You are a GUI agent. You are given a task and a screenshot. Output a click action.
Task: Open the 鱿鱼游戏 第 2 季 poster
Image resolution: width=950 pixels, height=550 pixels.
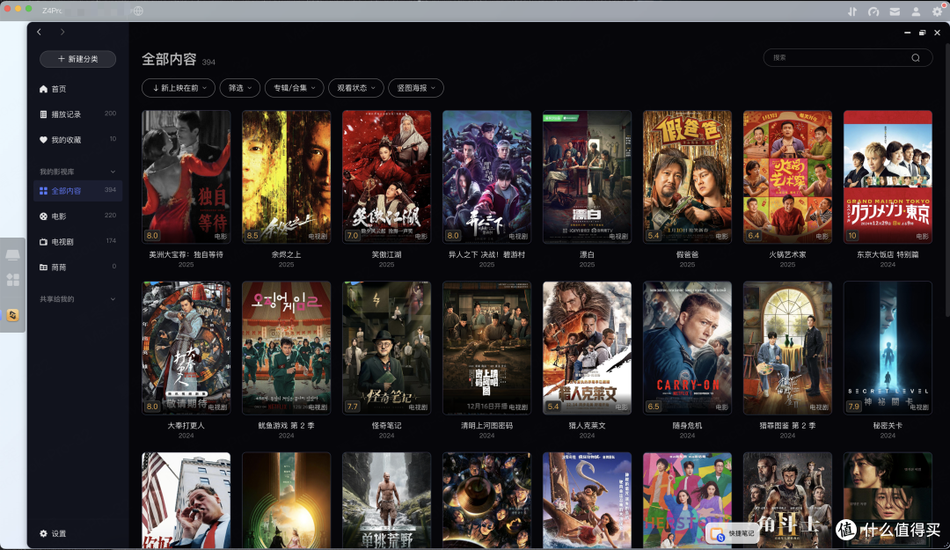(x=287, y=348)
